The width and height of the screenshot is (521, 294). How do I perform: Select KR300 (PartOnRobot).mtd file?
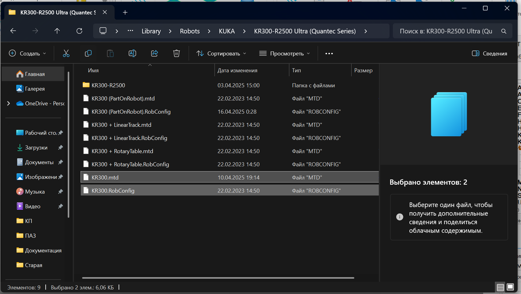click(x=230, y=98)
